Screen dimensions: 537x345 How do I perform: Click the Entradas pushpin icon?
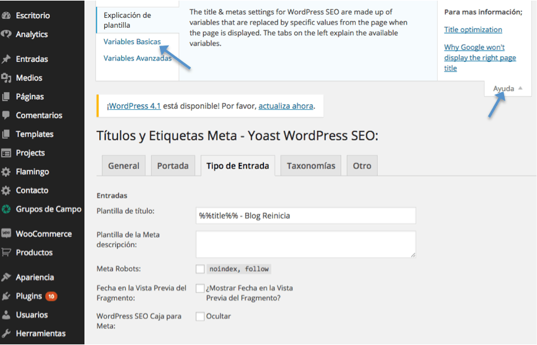pyautogui.click(x=6, y=59)
